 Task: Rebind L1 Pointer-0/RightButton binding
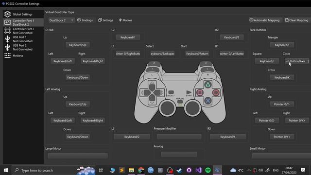128,53
